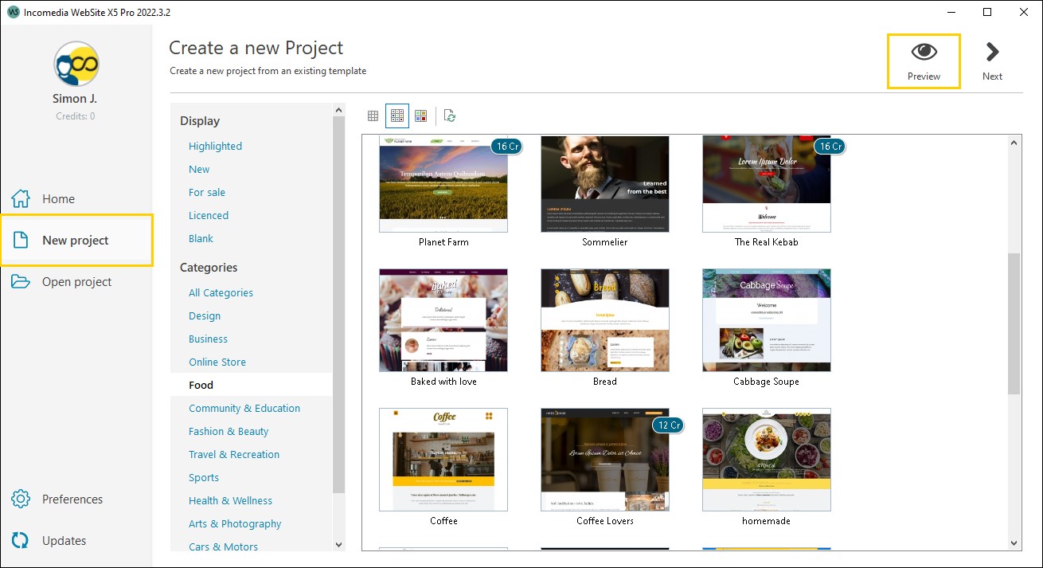Open the Home section
This screenshot has width=1043, height=568.
coord(58,198)
